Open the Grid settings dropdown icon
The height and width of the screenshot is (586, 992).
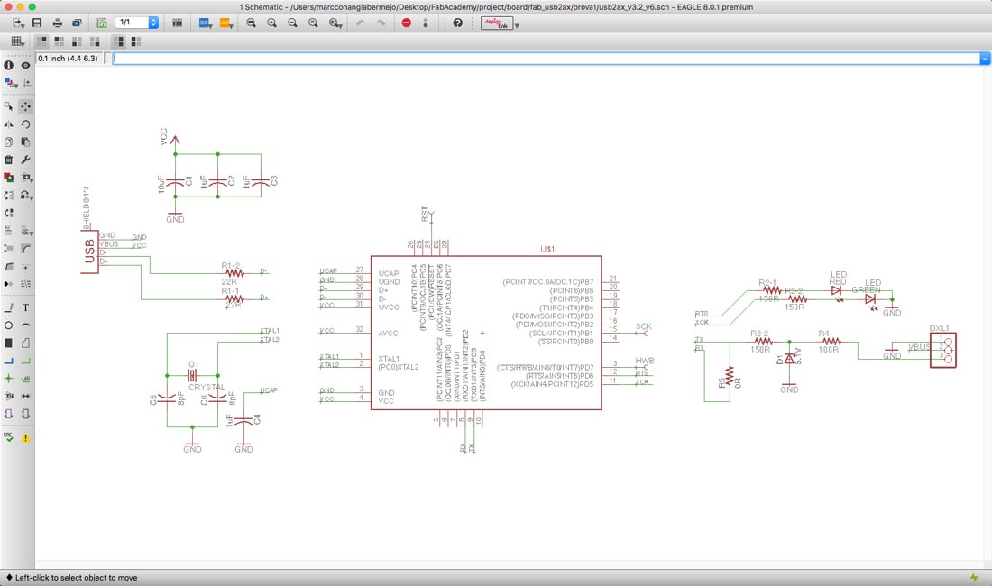click(18, 41)
